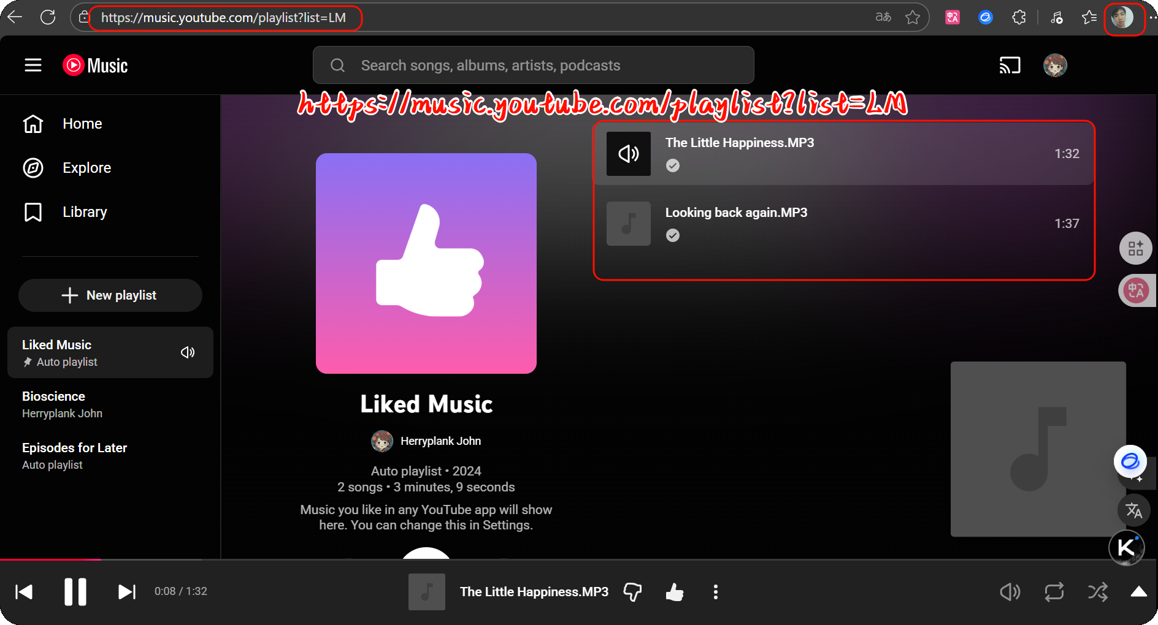The image size is (1158, 625).
Task: Click the 1:37 duration of second track
Action: [x=1067, y=224]
